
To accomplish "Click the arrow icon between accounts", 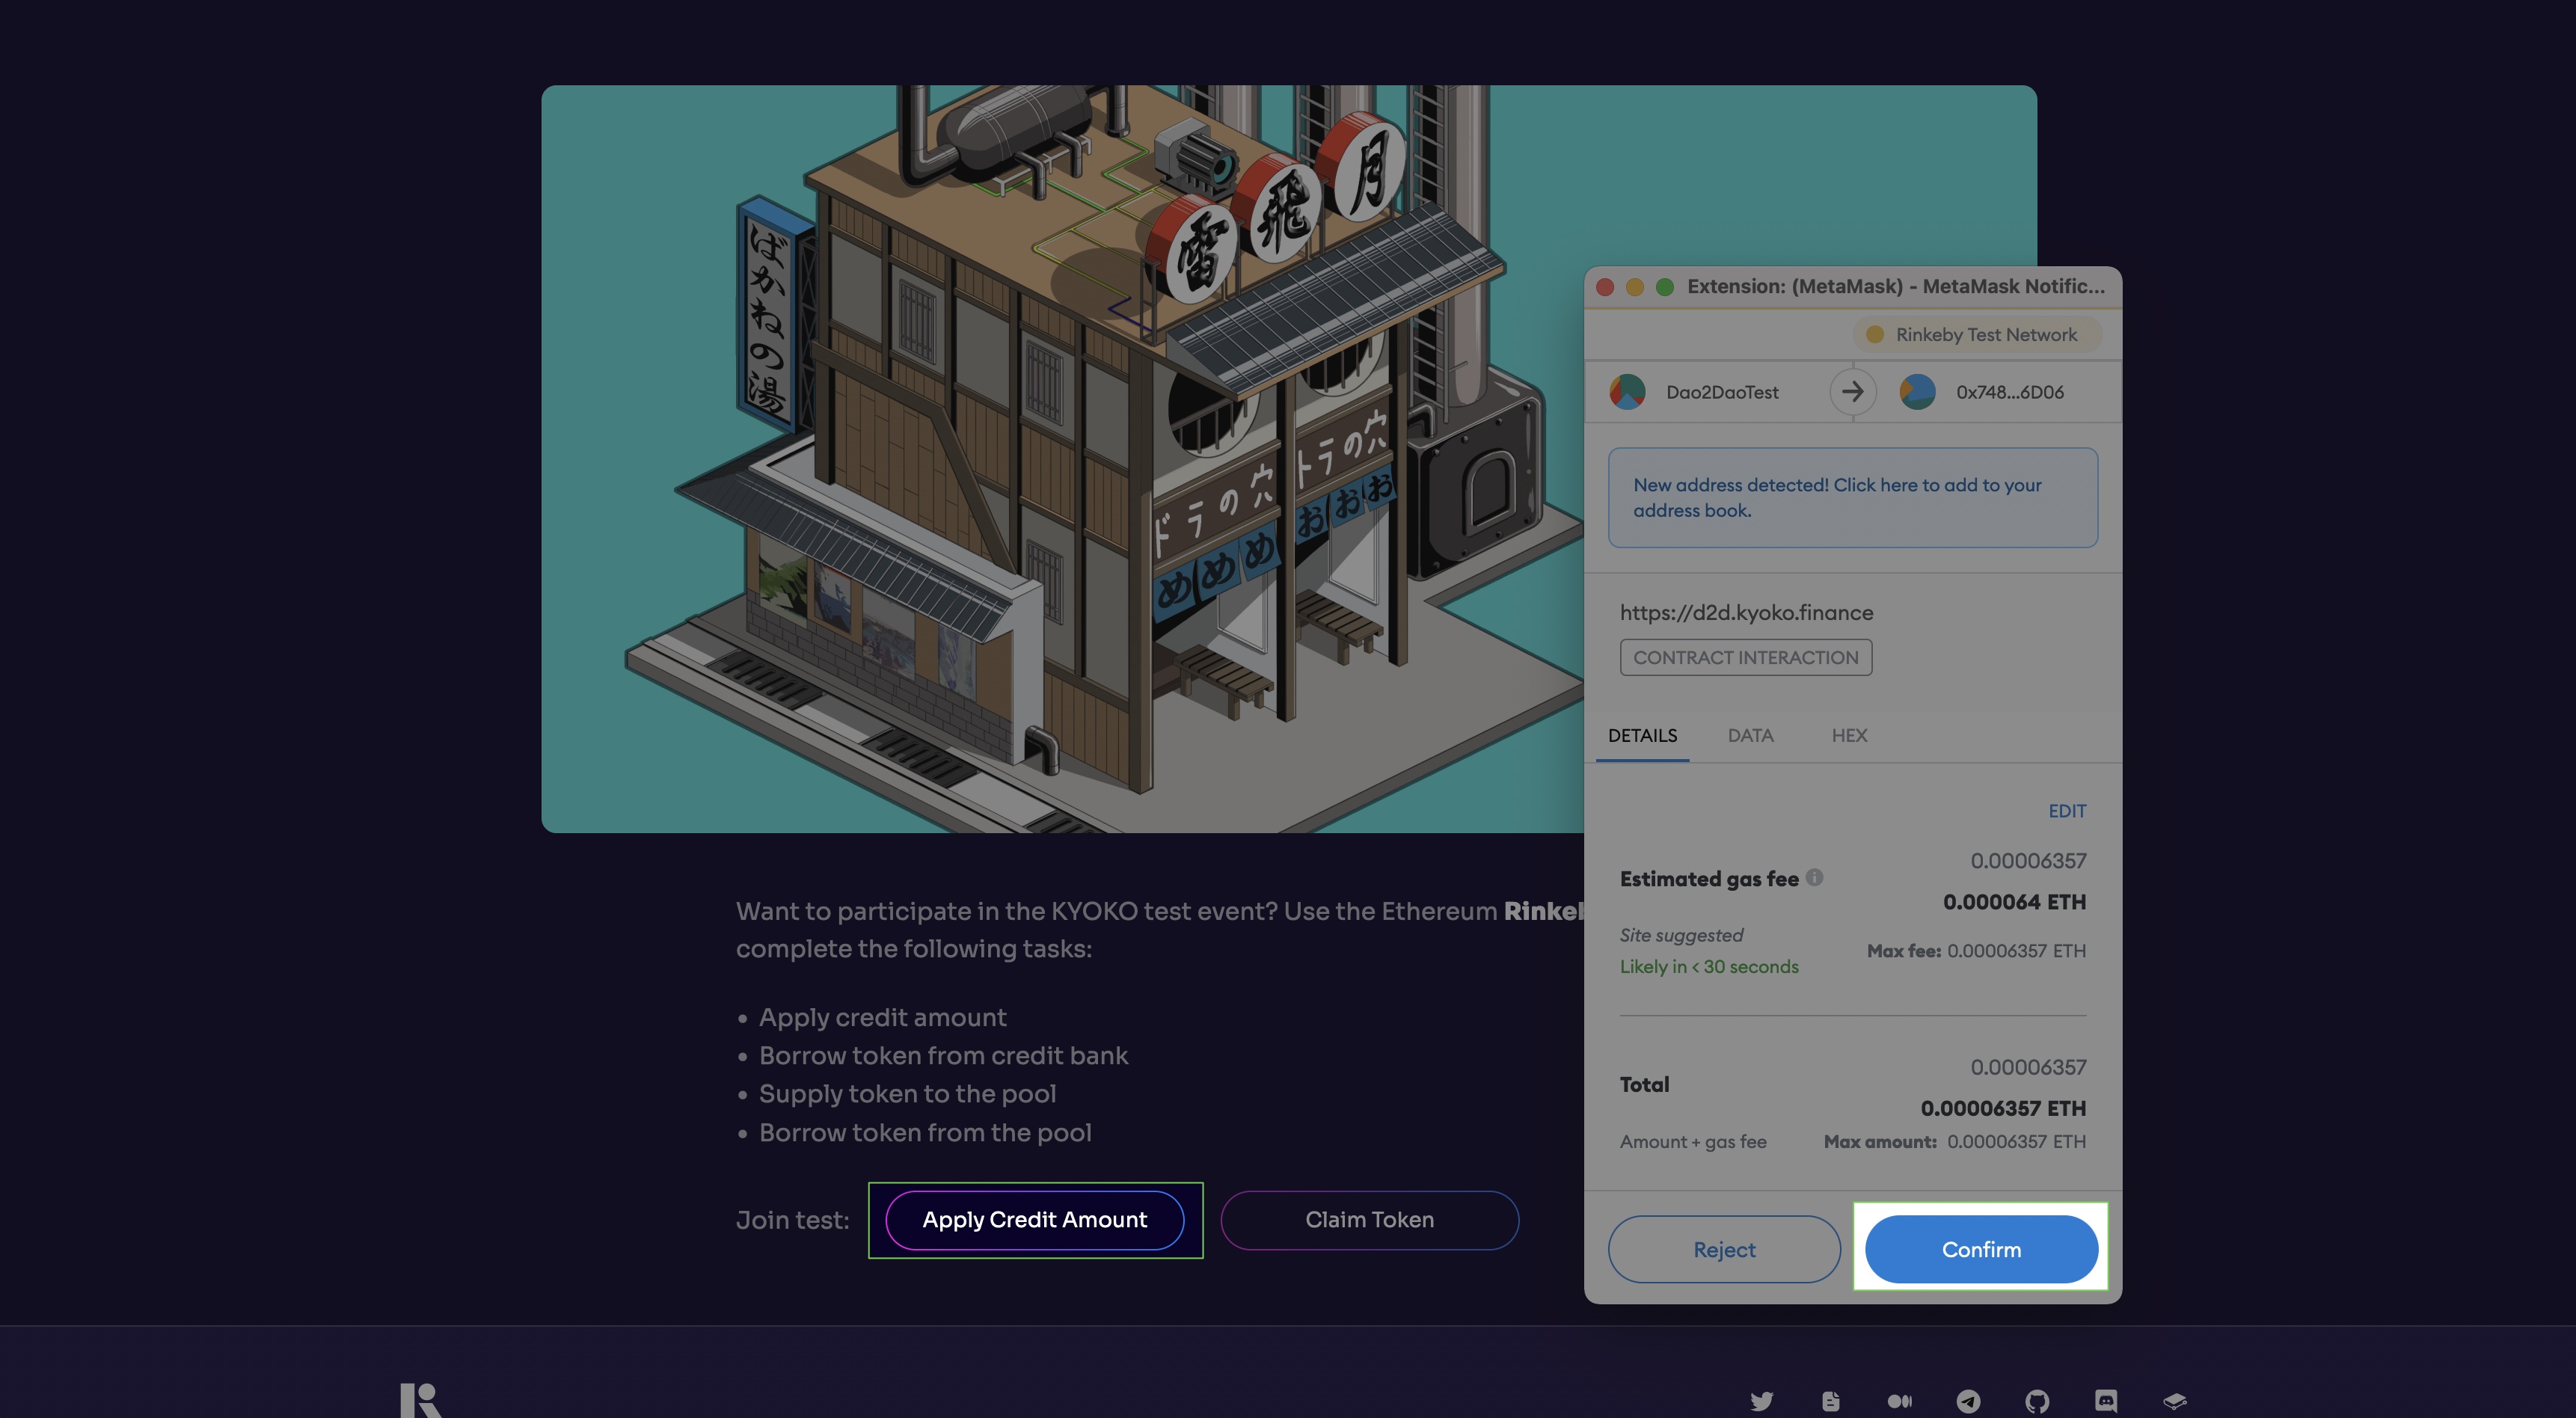I will (1852, 392).
